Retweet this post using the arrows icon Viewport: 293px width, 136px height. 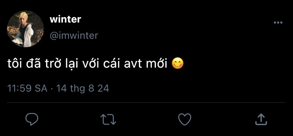(108, 119)
